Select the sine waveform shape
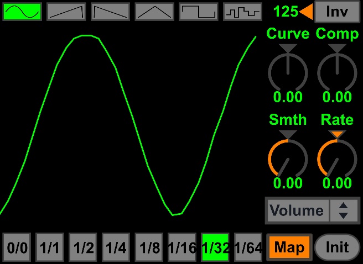 coord(22,12)
